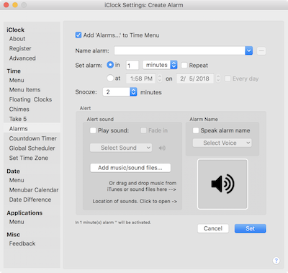
Task: Open the minutes unit dropdown
Action: coord(160,65)
